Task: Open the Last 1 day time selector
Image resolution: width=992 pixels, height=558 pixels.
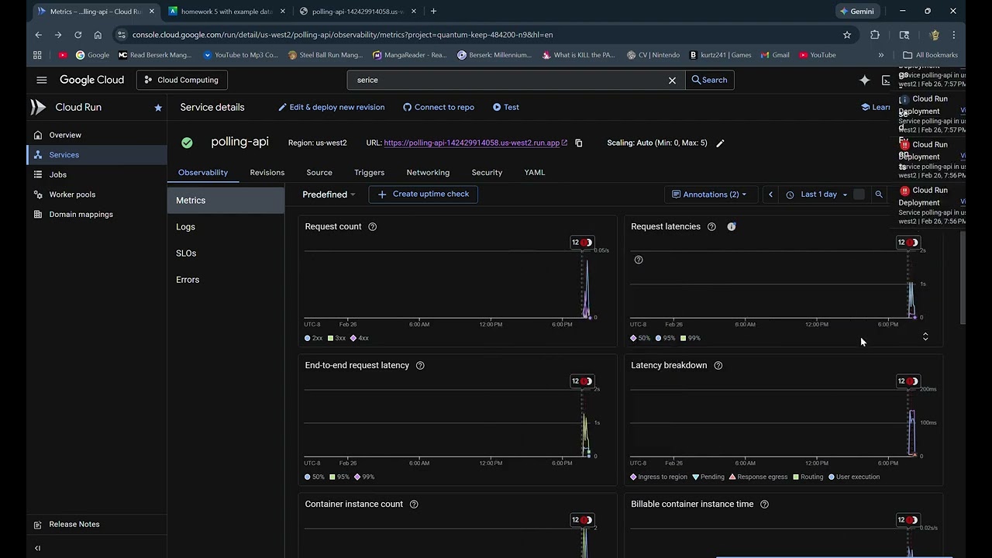Action: tap(818, 195)
